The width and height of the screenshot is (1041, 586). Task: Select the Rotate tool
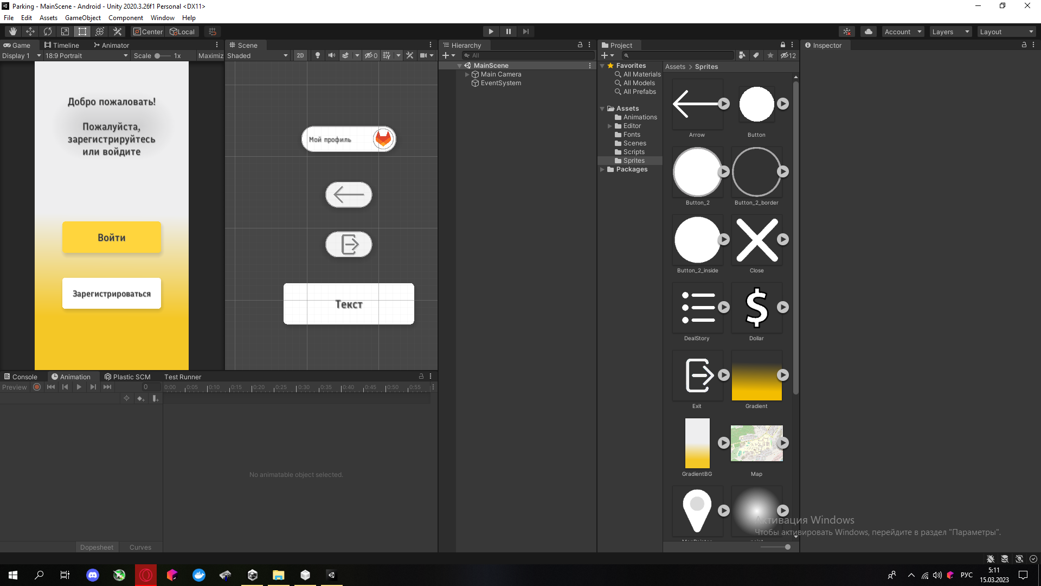[x=48, y=31]
